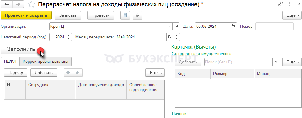This screenshot has width=302, height=118.
Task: Click the Организация field with Крон-Ц
Action: [x=108, y=27]
